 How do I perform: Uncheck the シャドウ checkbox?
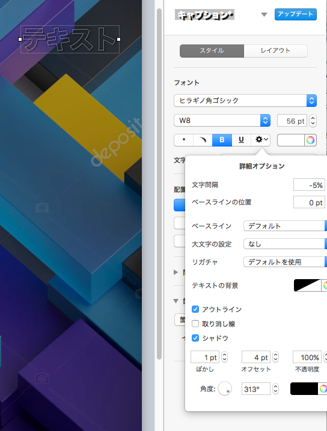(x=195, y=338)
